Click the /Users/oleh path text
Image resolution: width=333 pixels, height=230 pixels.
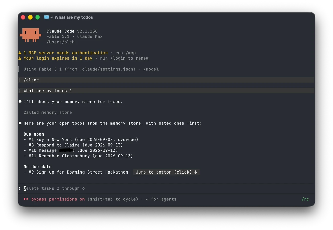tap(60, 42)
